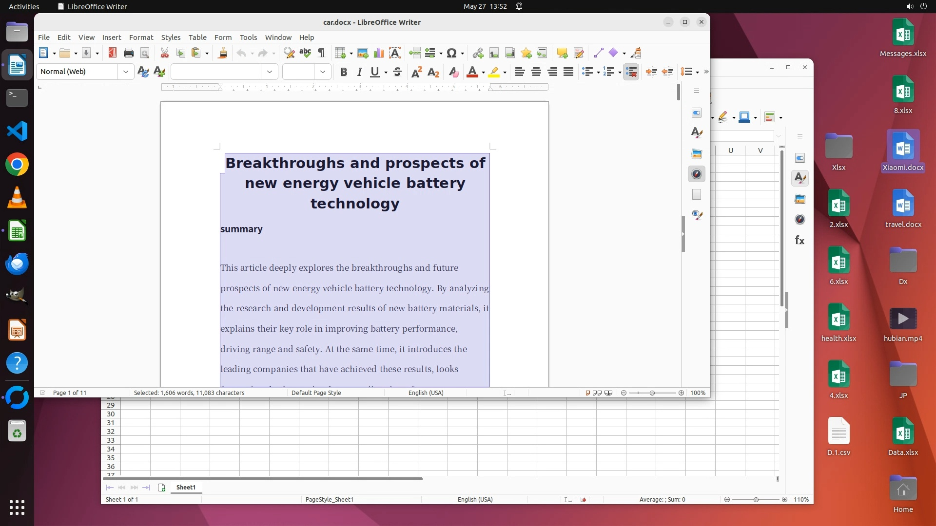
Task: Click the Export as PDF icon
Action: click(113, 53)
